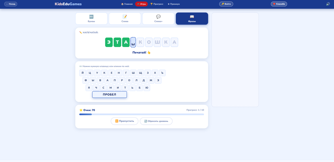Tap the Я key on keyboard
This screenshot has width=334, height=162.
[x=89, y=88]
